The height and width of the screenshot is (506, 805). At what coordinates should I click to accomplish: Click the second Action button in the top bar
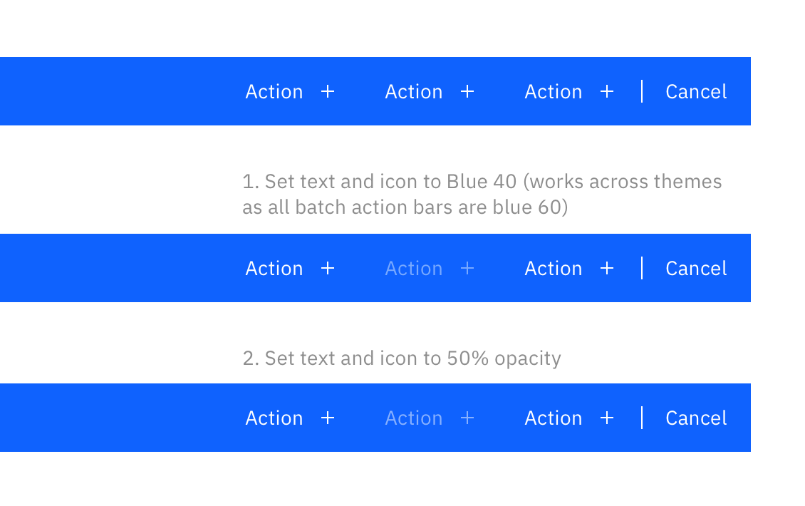(x=414, y=91)
